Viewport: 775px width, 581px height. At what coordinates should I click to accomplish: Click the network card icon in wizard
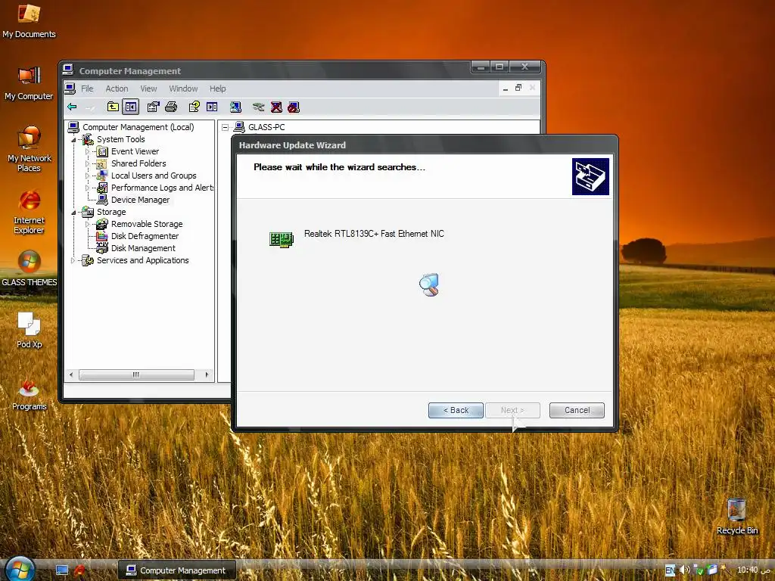(282, 240)
